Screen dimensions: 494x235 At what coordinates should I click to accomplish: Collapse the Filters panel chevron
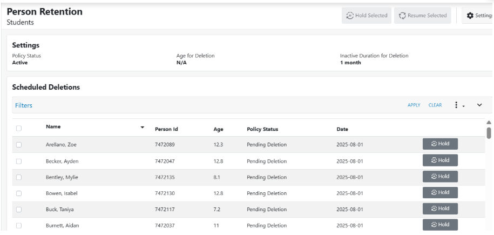point(479,105)
